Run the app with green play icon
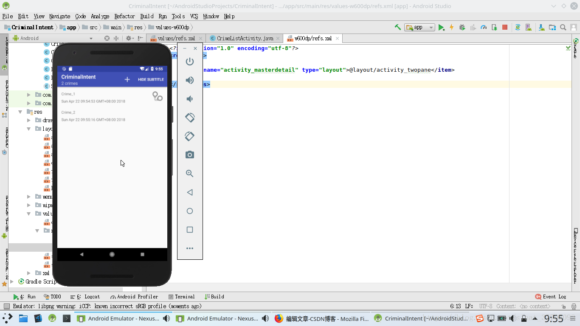This screenshot has width=580, height=326. click(441, 27)
